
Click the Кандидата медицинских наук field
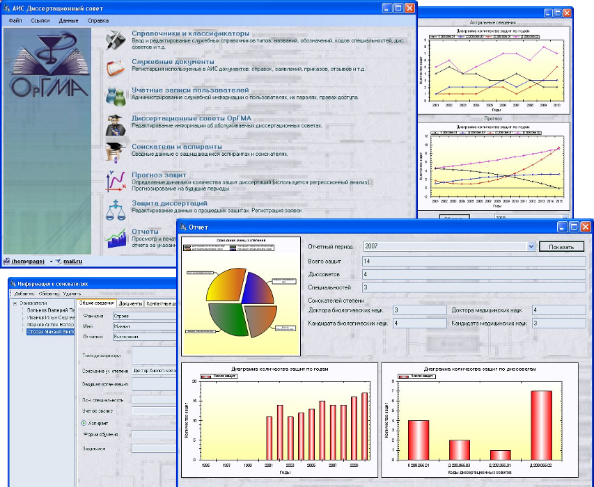[558, 323]
